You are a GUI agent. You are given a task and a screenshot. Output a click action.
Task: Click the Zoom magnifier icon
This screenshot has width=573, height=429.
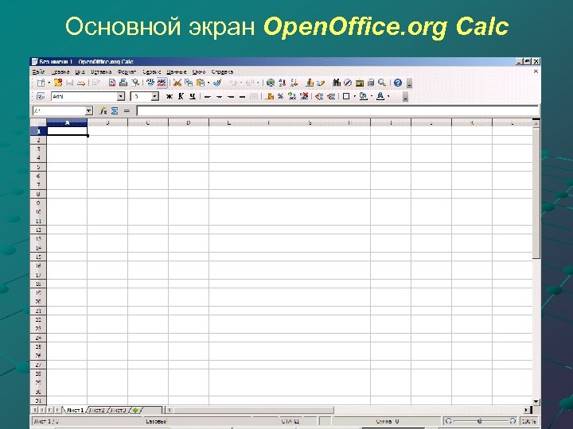point(382,83)
